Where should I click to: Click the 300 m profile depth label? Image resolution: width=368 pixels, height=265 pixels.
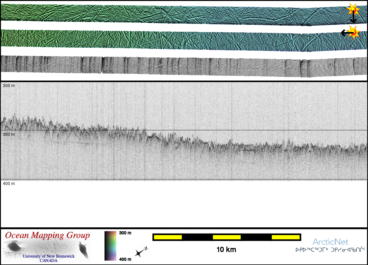[9, 86]
